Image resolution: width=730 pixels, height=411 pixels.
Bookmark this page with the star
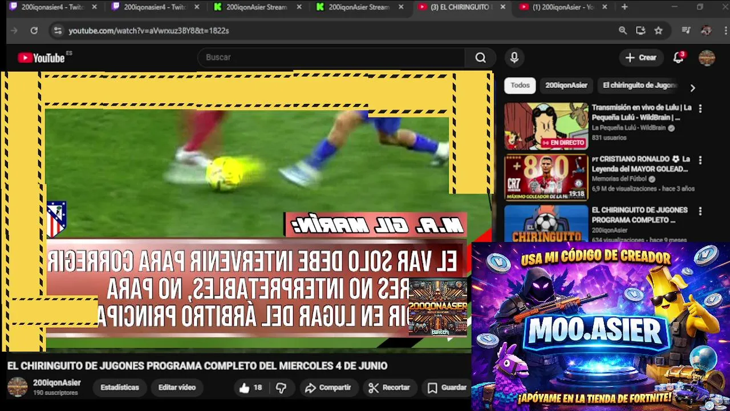[659, 31]
